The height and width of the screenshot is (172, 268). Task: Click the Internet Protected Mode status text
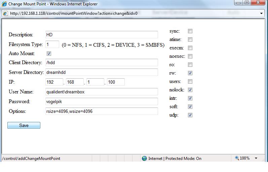tap(175, 159)
